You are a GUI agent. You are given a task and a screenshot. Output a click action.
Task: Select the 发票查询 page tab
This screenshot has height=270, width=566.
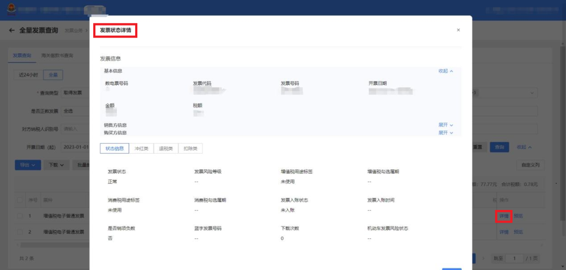point(21,56)
